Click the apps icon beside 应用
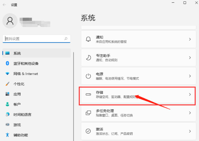 tap(7, 94)
